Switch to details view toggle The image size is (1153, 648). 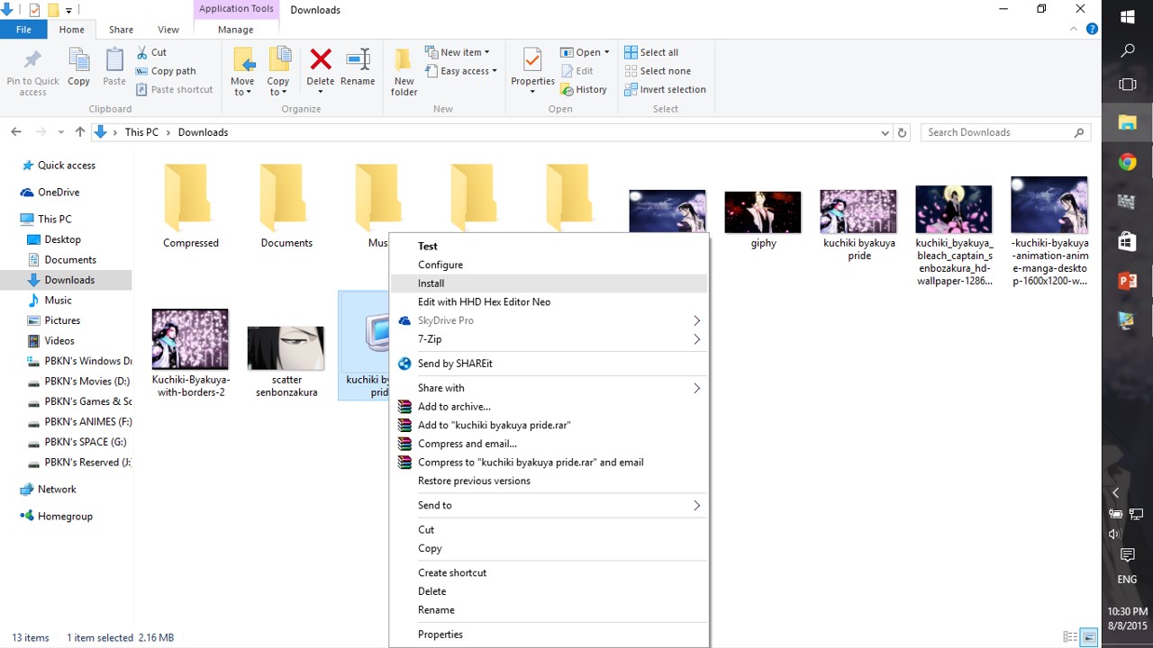pos(1069,637)
